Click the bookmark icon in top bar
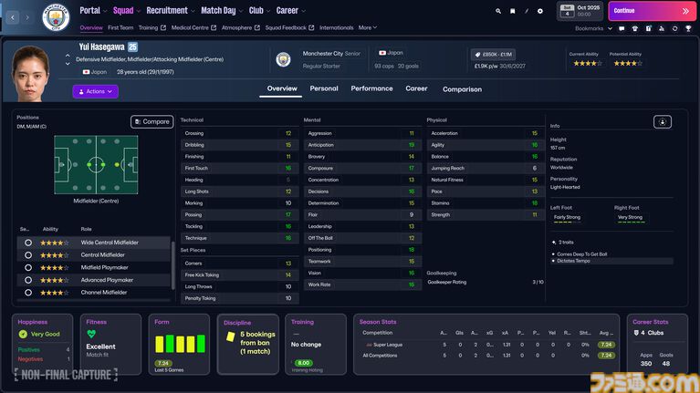The height and width of the screenshot is (393, 700). [x=512, y=11]
